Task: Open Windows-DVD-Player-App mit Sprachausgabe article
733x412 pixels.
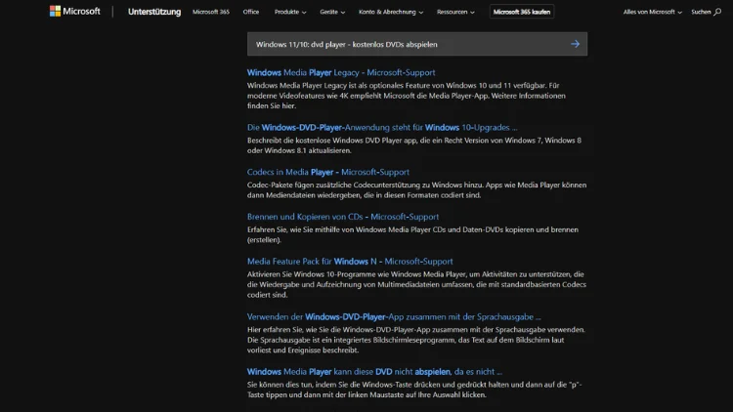Action: tap(394, 316)
